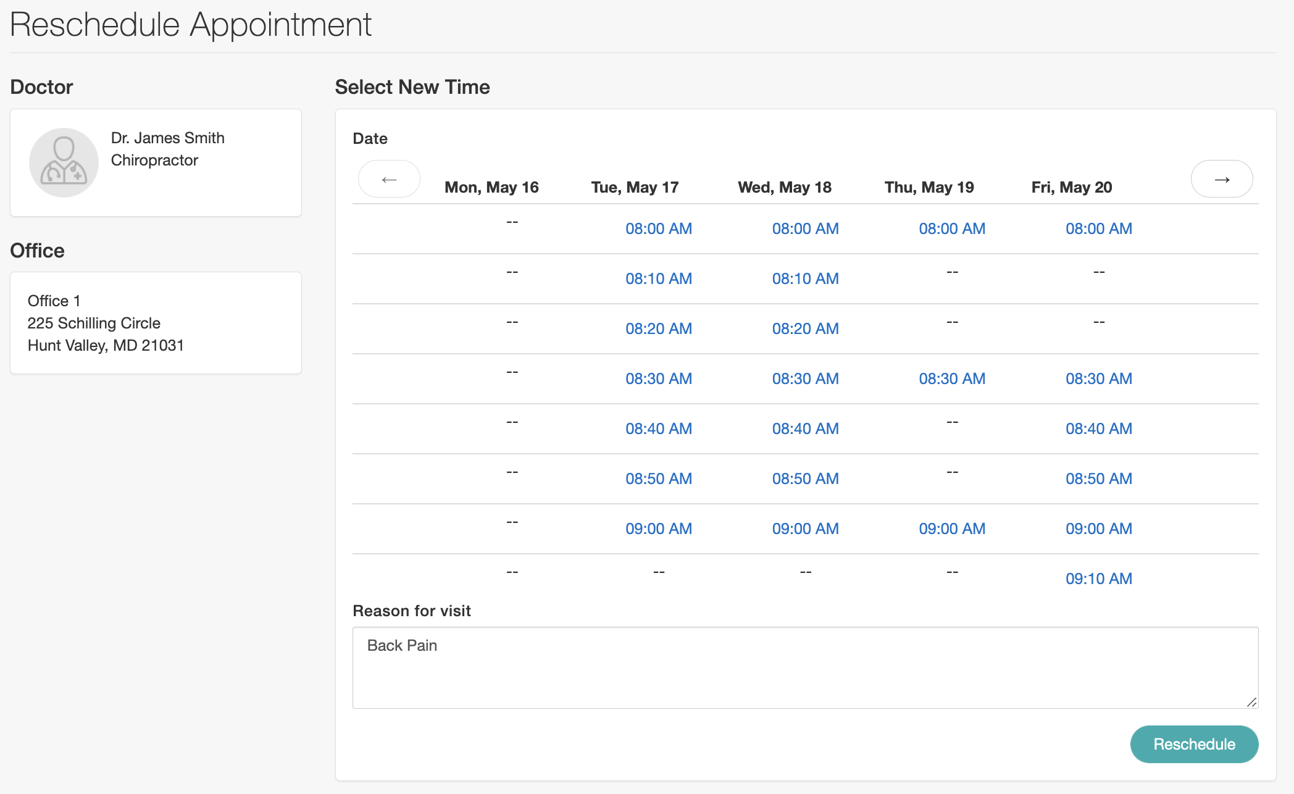Click the Mon, May 16 column header
The height and width of the screenshot is (794, 1294).
(x=491, y=187)
